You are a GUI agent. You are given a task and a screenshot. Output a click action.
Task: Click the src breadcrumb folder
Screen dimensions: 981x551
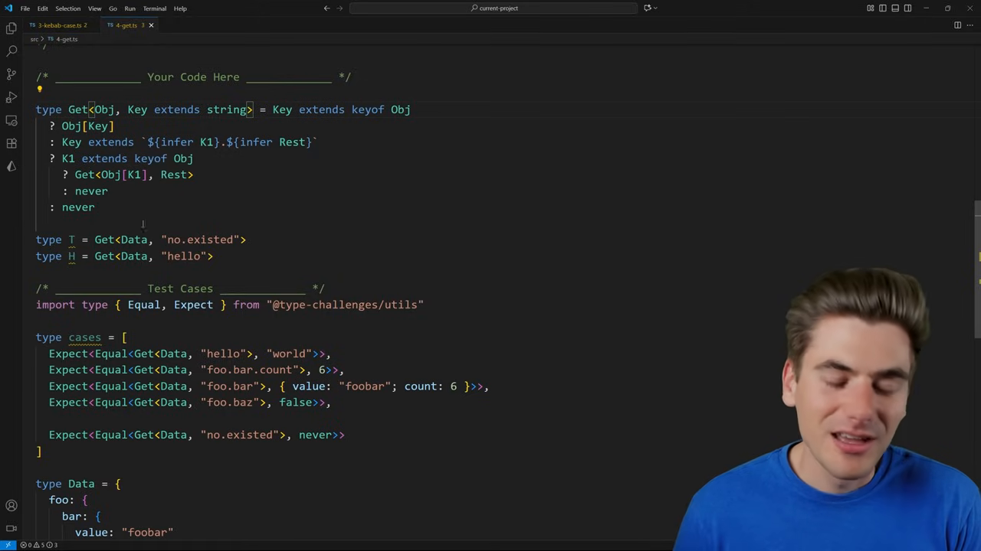(34, 39)
